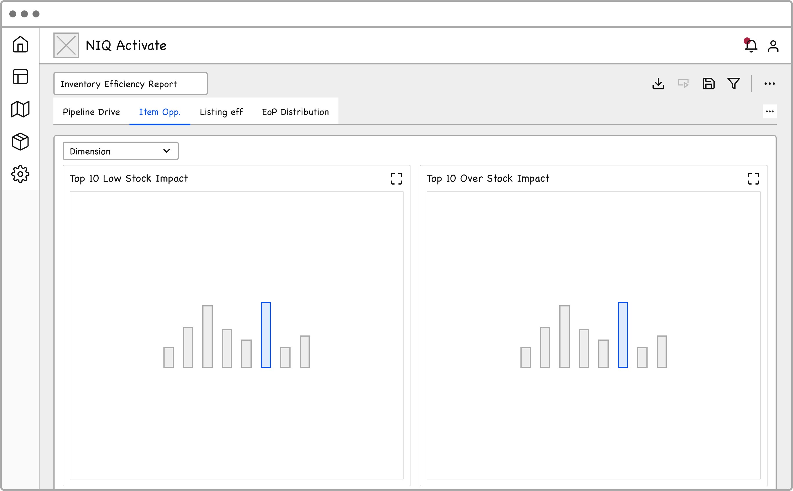Screen dimensions: 793x491
Task: Select the package box sidebar icon
Action: [20, 142]
